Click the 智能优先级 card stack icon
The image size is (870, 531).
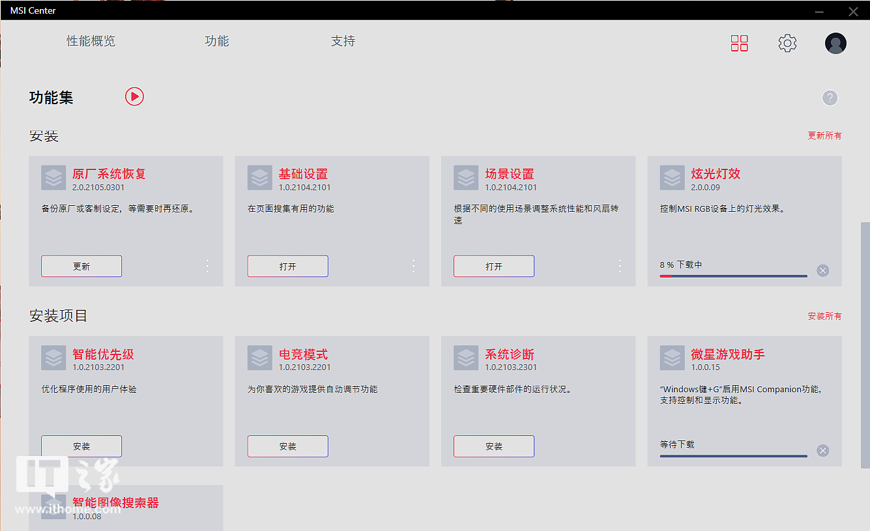point(53,358)
